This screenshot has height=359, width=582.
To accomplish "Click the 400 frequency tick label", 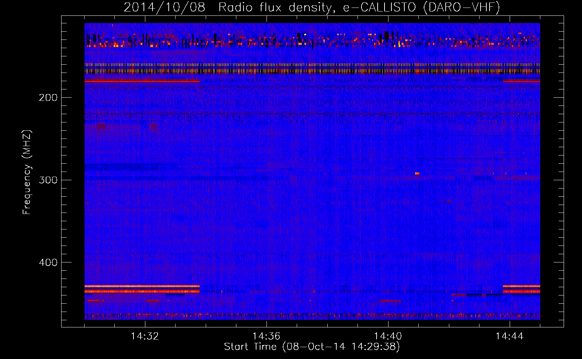I will click(x=48, y=262).
